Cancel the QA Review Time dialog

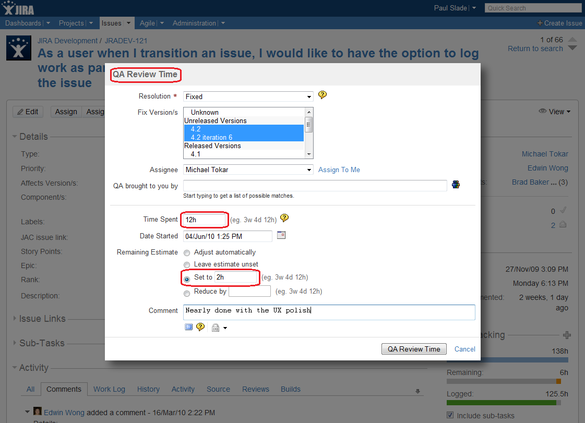(x=464, y=349)
